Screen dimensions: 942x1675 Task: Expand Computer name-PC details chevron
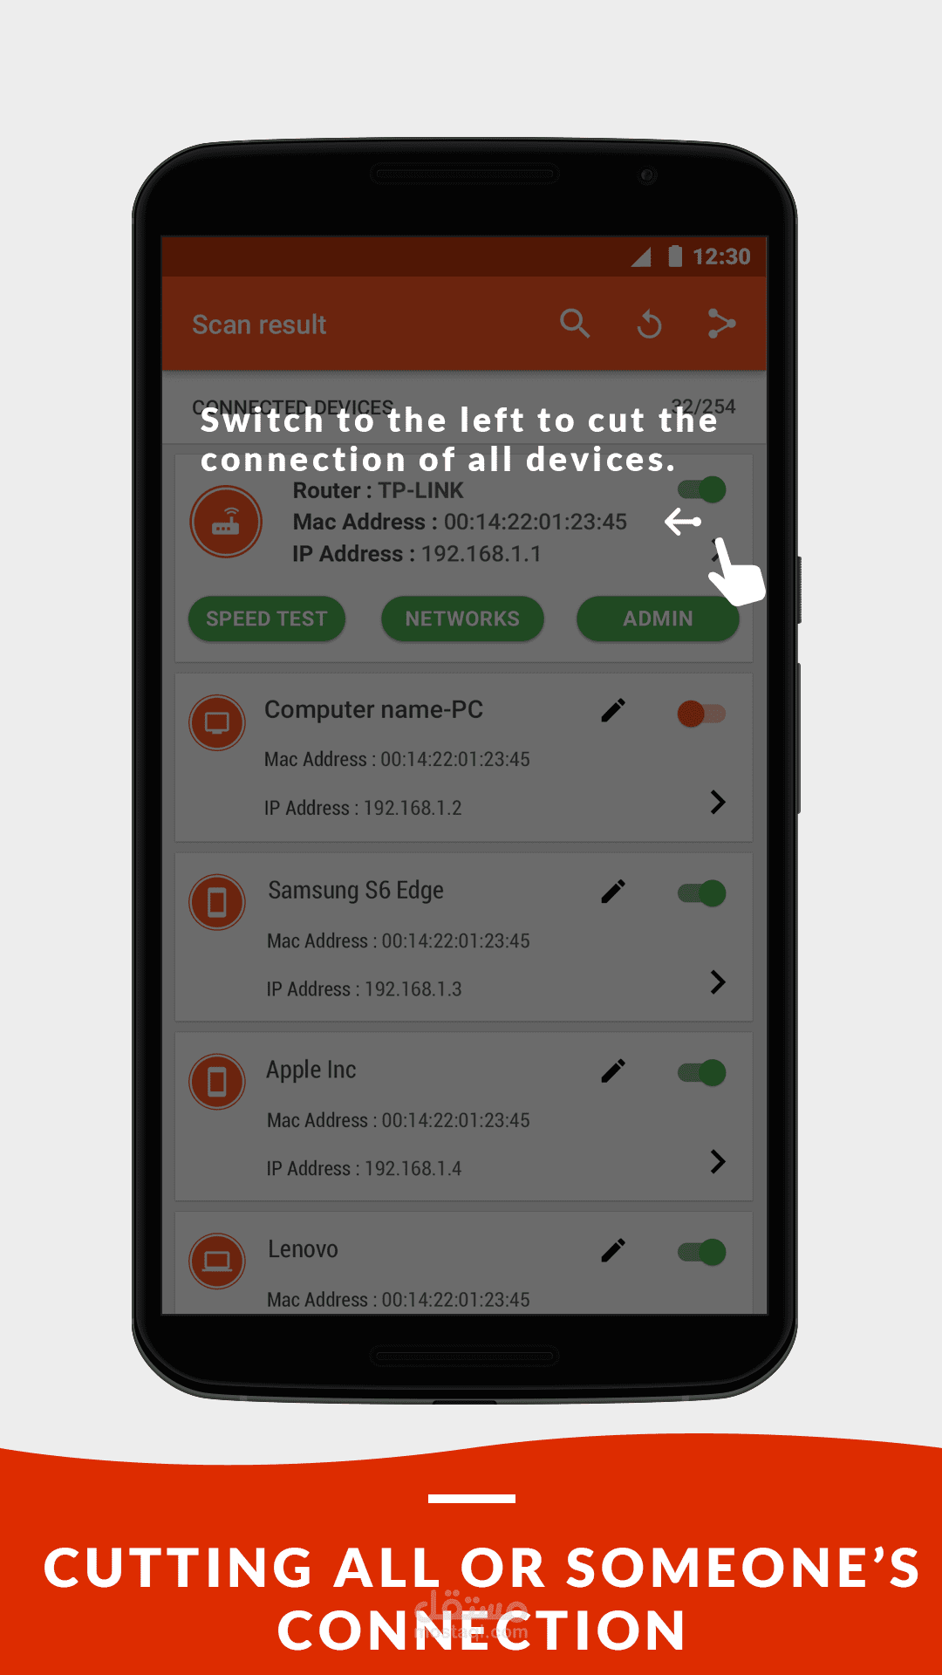(x=718, y=803)
